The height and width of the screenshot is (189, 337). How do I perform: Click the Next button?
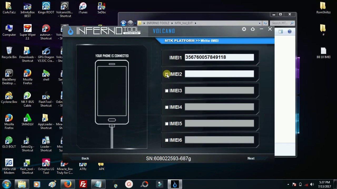click(x=251, y=158)
